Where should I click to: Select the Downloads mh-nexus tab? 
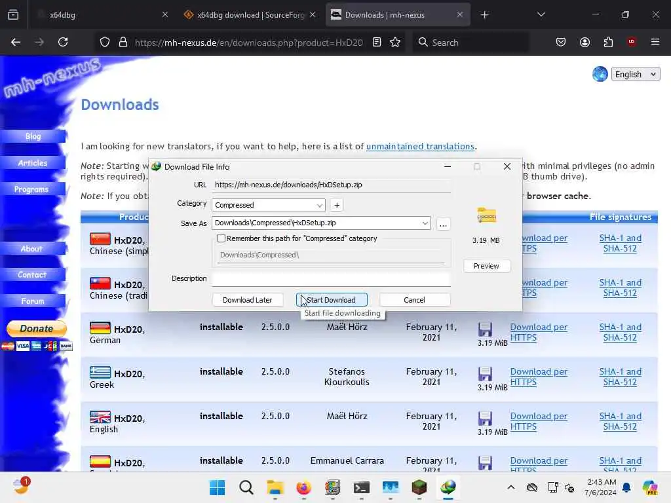pos(398,14)
